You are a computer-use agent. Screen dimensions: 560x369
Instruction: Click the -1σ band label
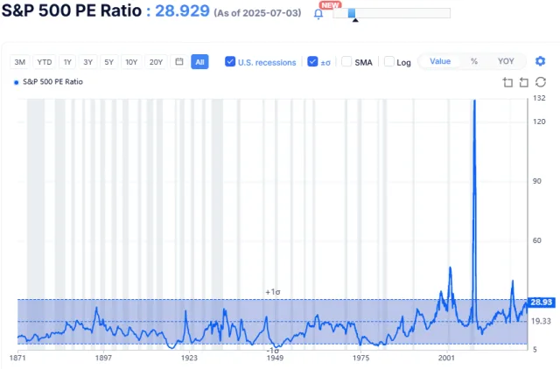click(273, 351)
